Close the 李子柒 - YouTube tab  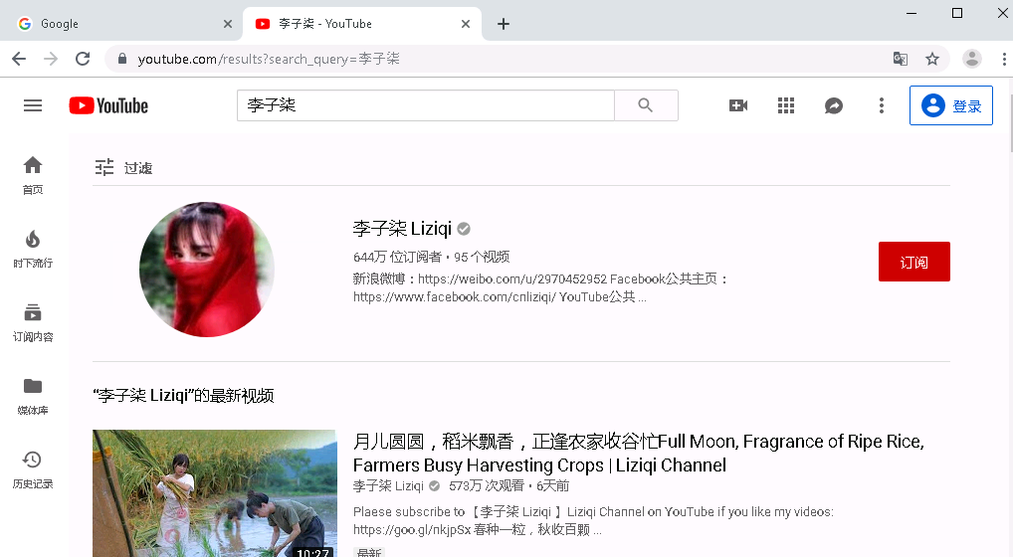coord(466,24)
